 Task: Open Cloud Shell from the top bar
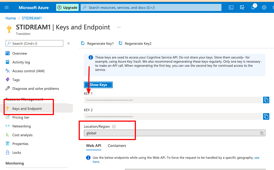(231, 7)
